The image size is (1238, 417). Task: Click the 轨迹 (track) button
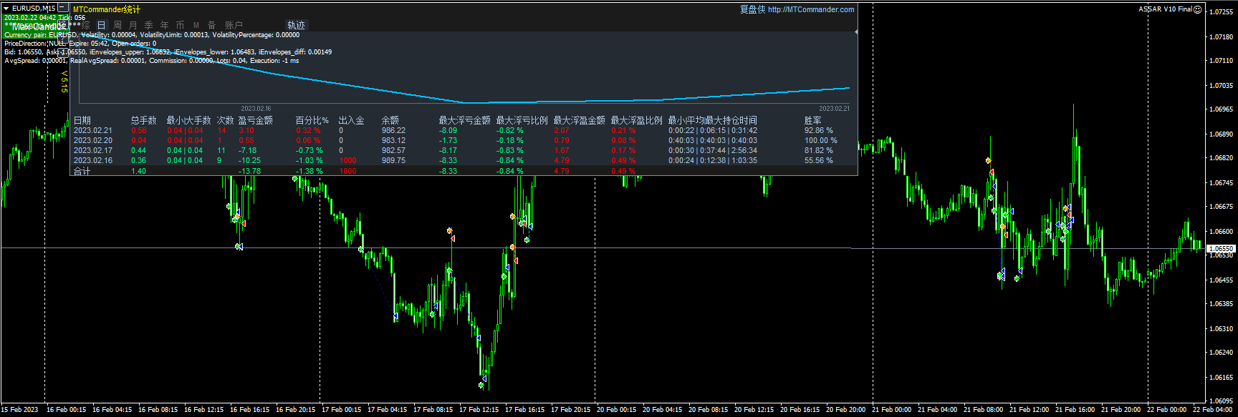tap(296, 25)
